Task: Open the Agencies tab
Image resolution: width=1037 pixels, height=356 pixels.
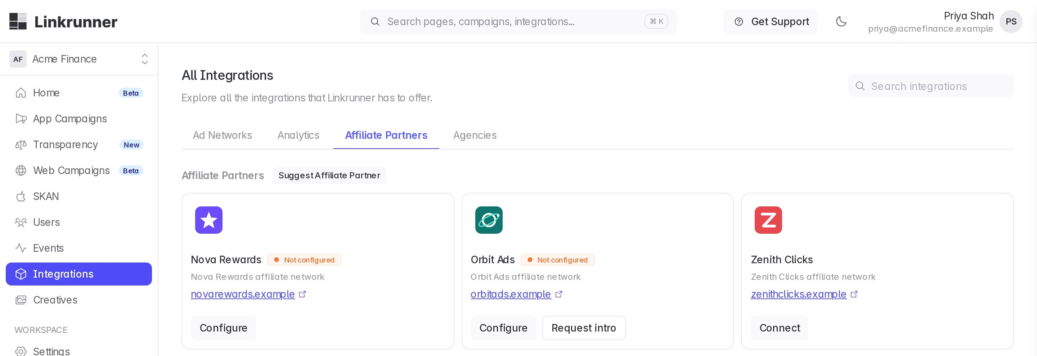Action: pos(475,136)
